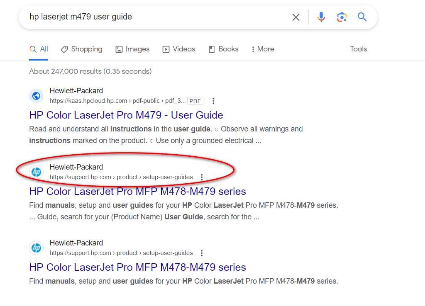The image size is (425, 306).
Task: Open three-dot options for first result
Action: [x=213, y=101]
